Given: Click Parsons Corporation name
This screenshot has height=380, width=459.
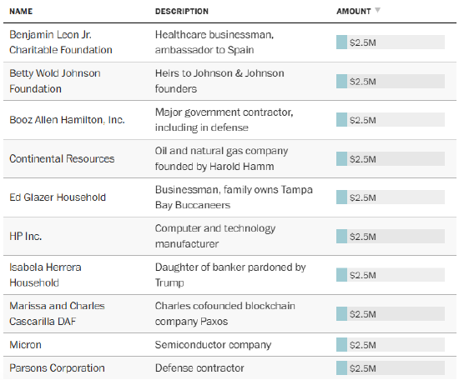Looking at the screenshot, I should (57, 368).
